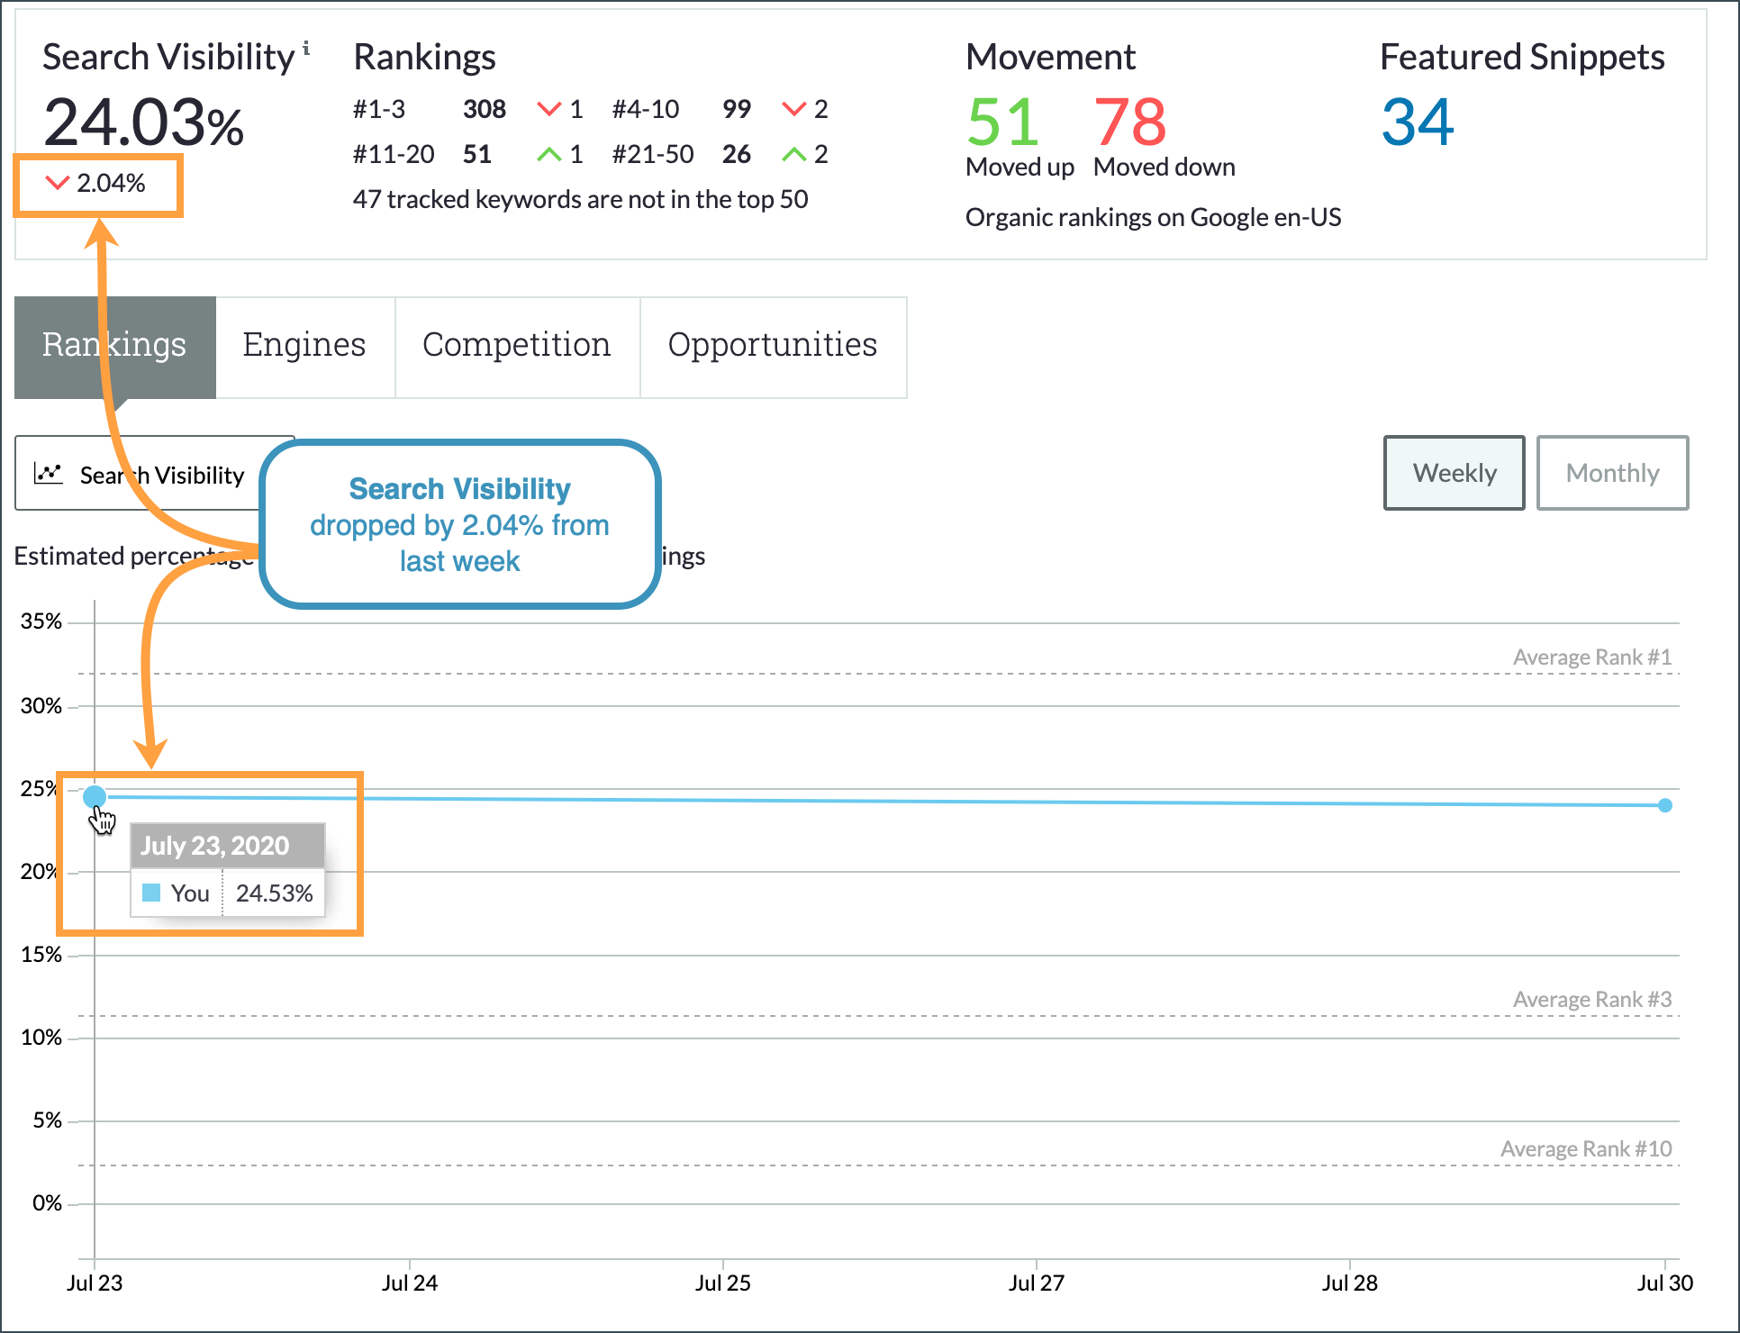Switch to Weekly view

pyautogui.click(x=1453, y=472)
